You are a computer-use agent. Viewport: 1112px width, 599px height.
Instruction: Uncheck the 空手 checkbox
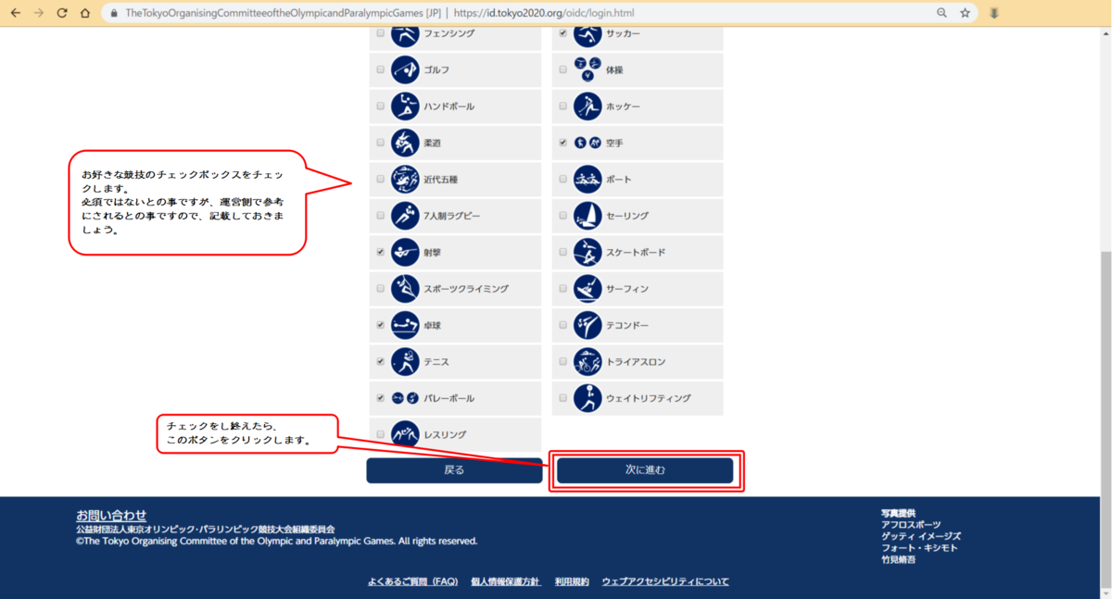pos(562,144)
